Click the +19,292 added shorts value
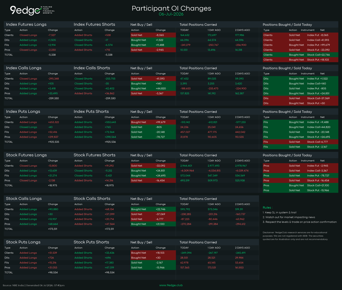 [109, 166]
